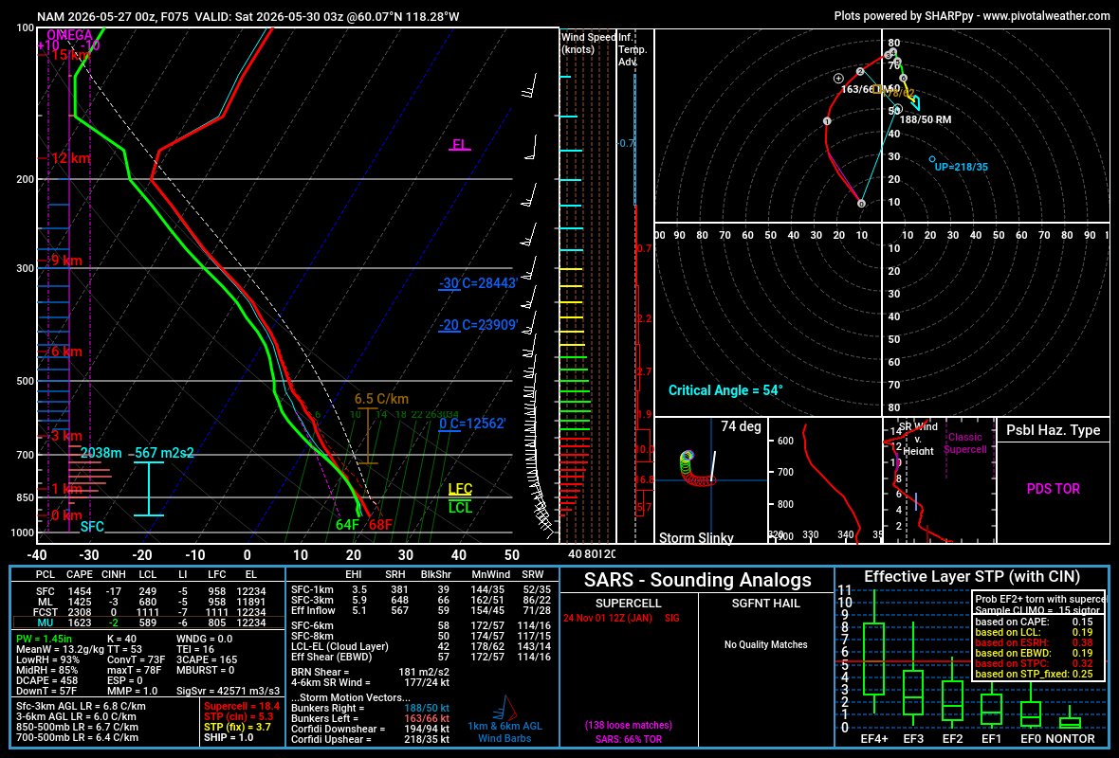Image resolution: width=1119 pixels, height=758 pixels.
Task: Click the magenta EL label on skew-T
Action: tap(460, 145)
